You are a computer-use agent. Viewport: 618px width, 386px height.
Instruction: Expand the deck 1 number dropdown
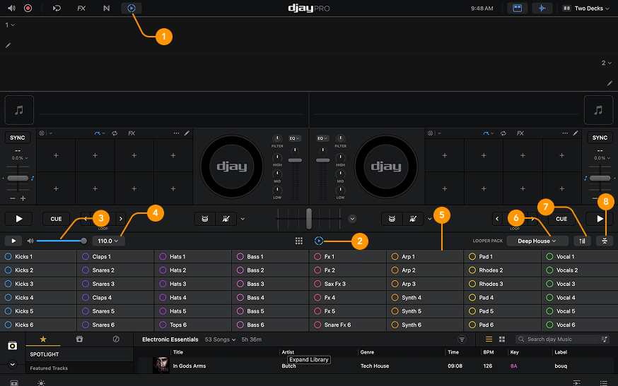[10, 25]
